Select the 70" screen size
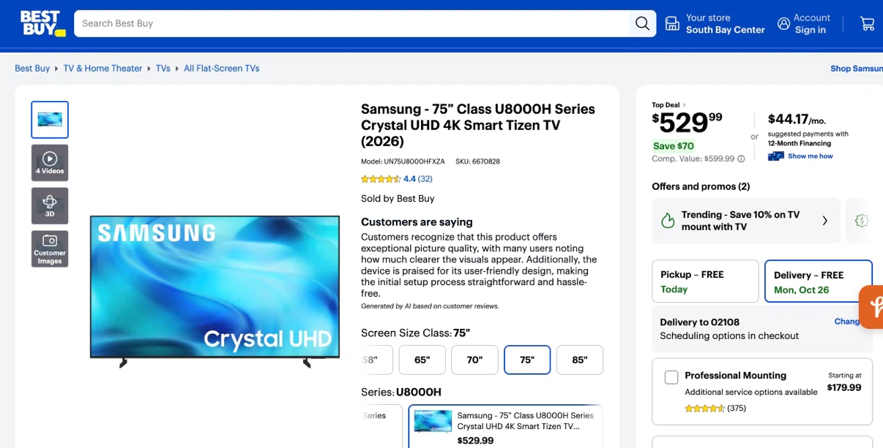Image resolution: width=883 pixels, height=448 pixels. click(475, 360)
